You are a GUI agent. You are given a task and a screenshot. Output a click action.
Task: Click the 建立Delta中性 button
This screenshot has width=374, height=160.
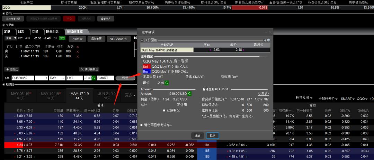coord(119,39)
